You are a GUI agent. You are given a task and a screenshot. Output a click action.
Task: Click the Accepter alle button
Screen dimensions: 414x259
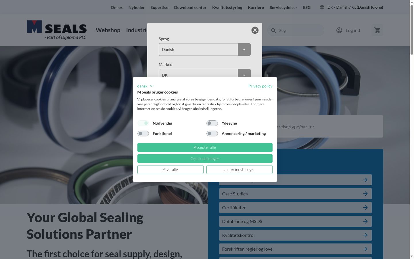(x=205, y=147)
